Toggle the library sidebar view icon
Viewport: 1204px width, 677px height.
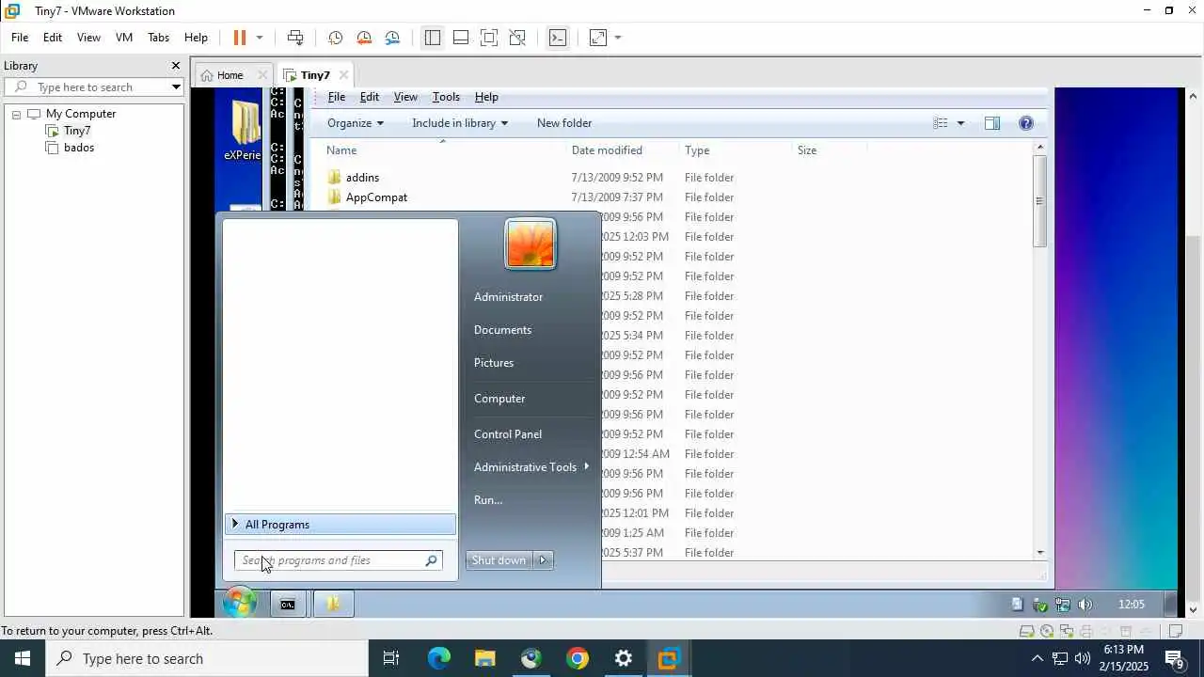pyautogui.click(x=432, y=38)
